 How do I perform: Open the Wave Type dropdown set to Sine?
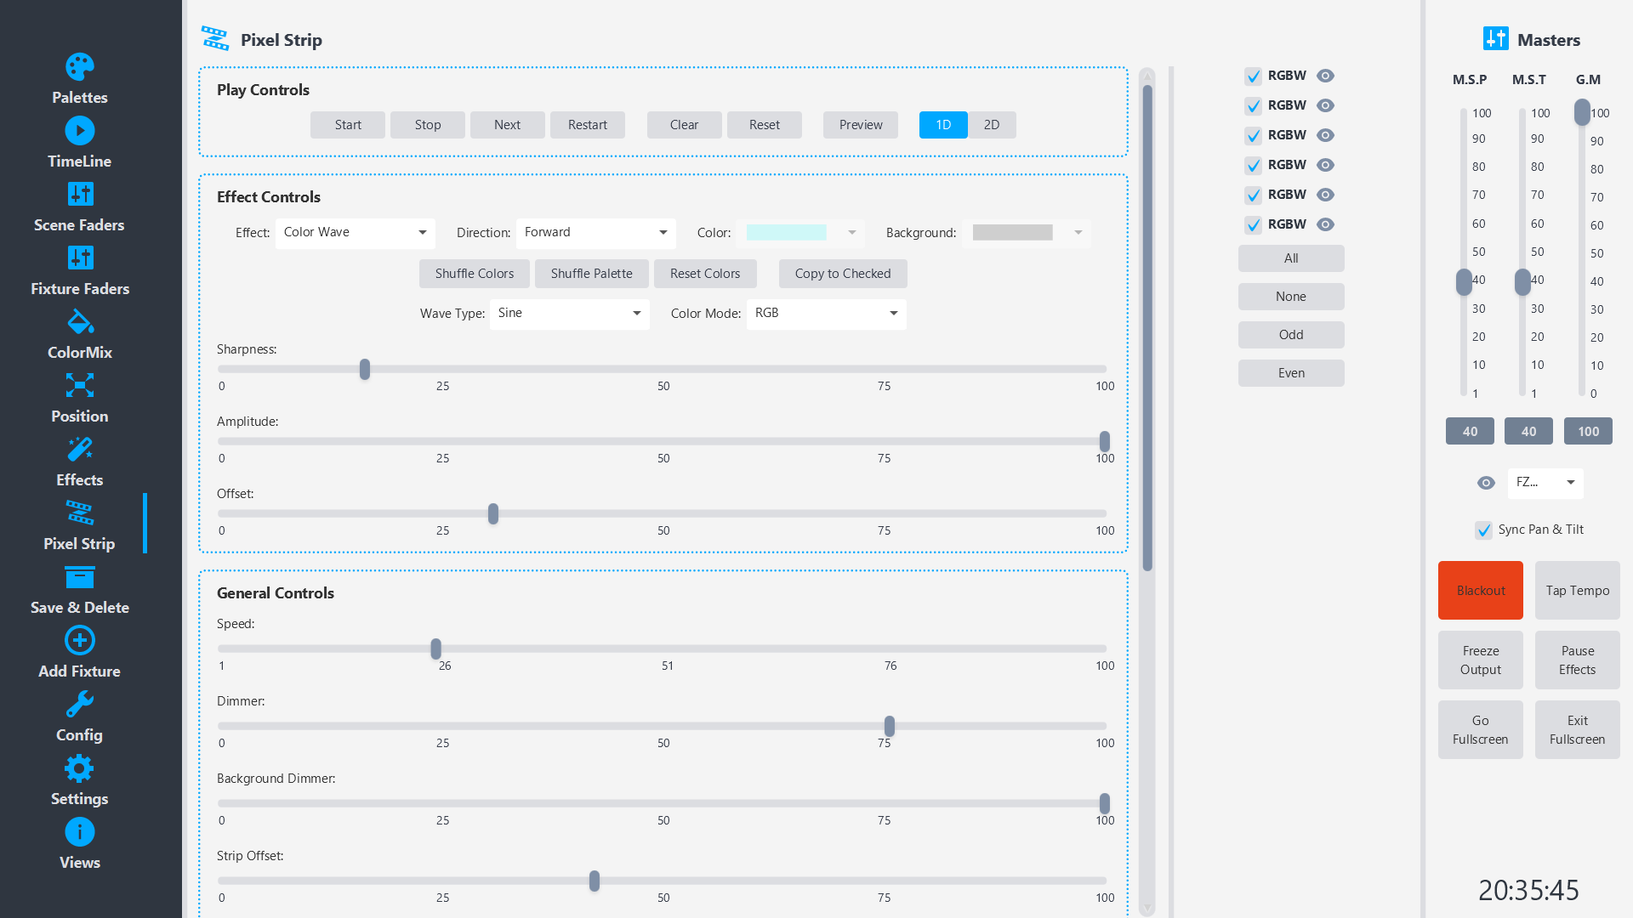(569, 314)
